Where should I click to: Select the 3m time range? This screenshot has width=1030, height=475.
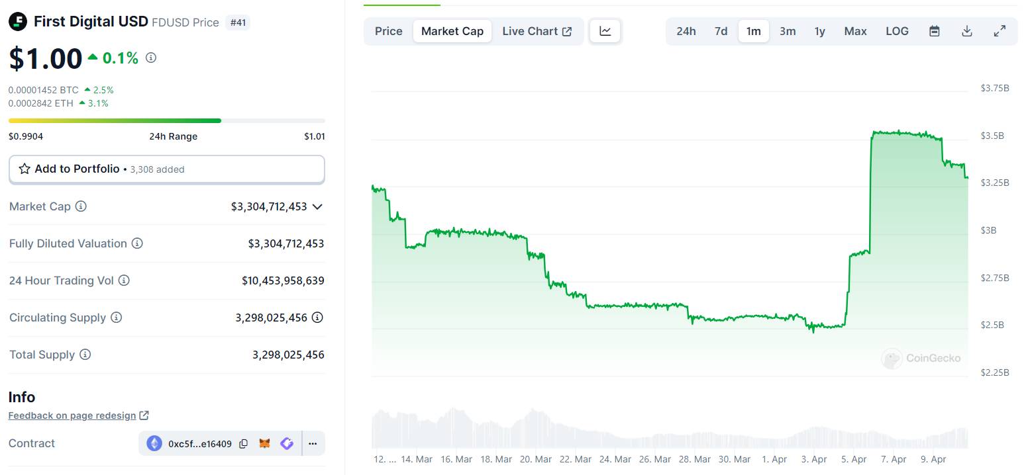[788, 31]
